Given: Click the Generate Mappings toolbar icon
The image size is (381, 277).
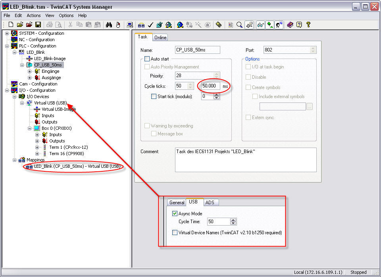Looking at the screenshot, I should [x=141, y=25].
